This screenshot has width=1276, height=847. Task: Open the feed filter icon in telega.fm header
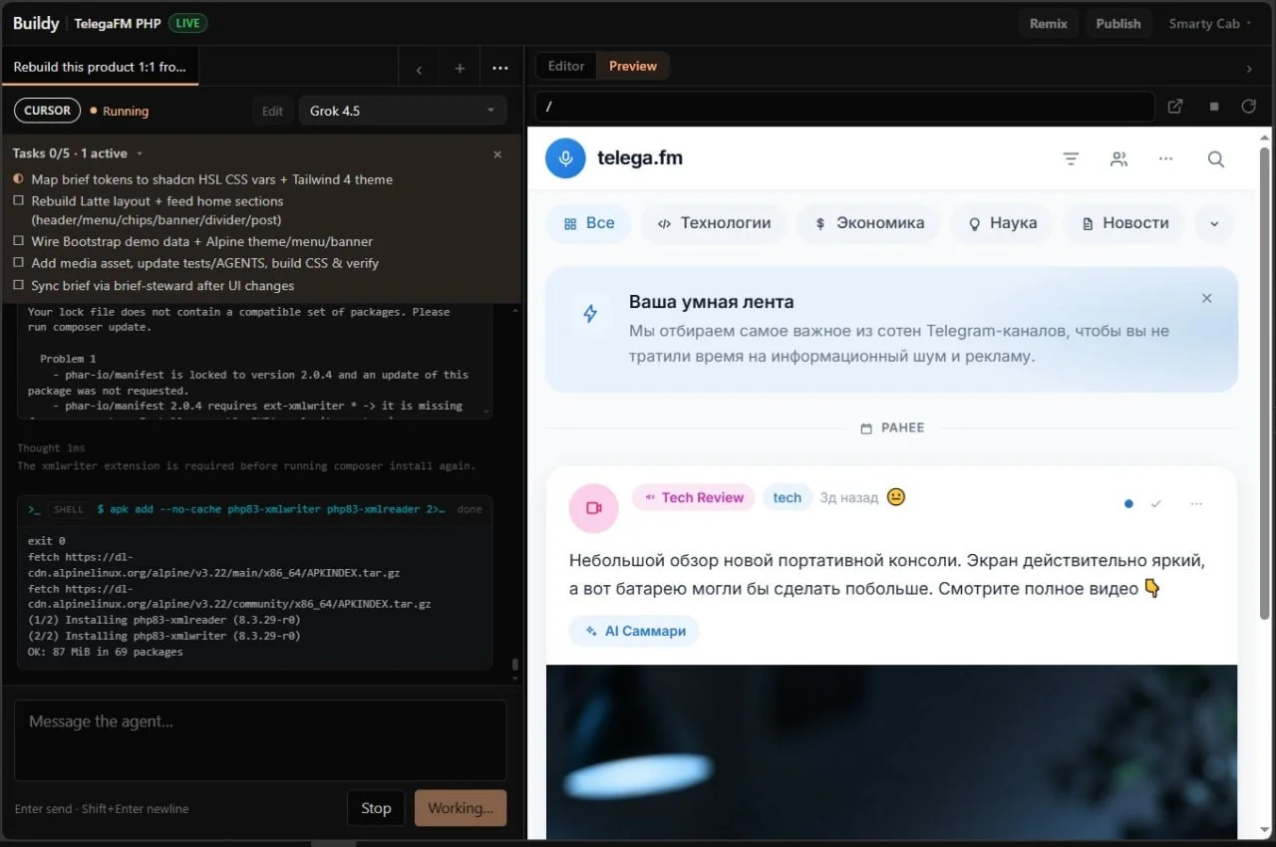(x=1071, y=158)
